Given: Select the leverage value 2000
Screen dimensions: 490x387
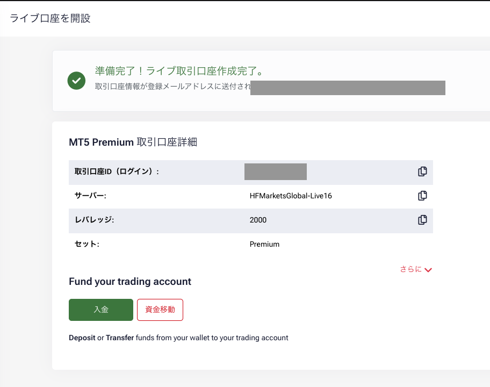Looking at the screenshot, I should 258,220.
